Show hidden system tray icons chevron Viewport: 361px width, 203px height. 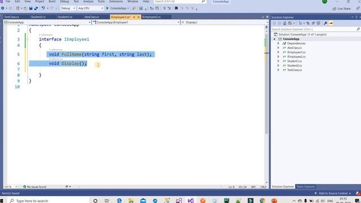[x=294, y=201]
